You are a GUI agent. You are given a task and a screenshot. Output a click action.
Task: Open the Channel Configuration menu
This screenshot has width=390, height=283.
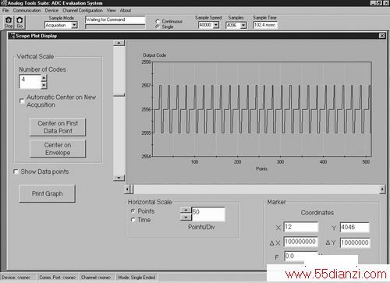tap(83, 10)
